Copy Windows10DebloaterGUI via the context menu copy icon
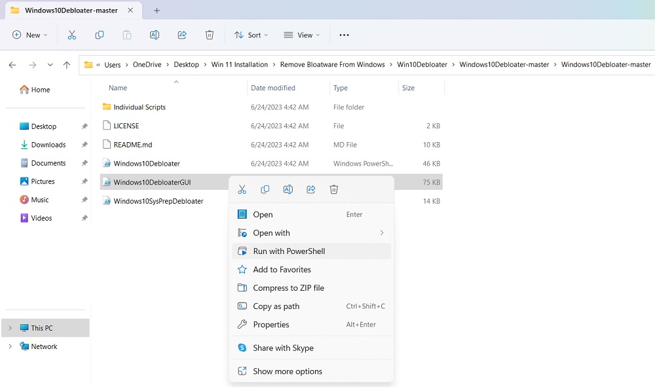 click(x=265, y=189)
